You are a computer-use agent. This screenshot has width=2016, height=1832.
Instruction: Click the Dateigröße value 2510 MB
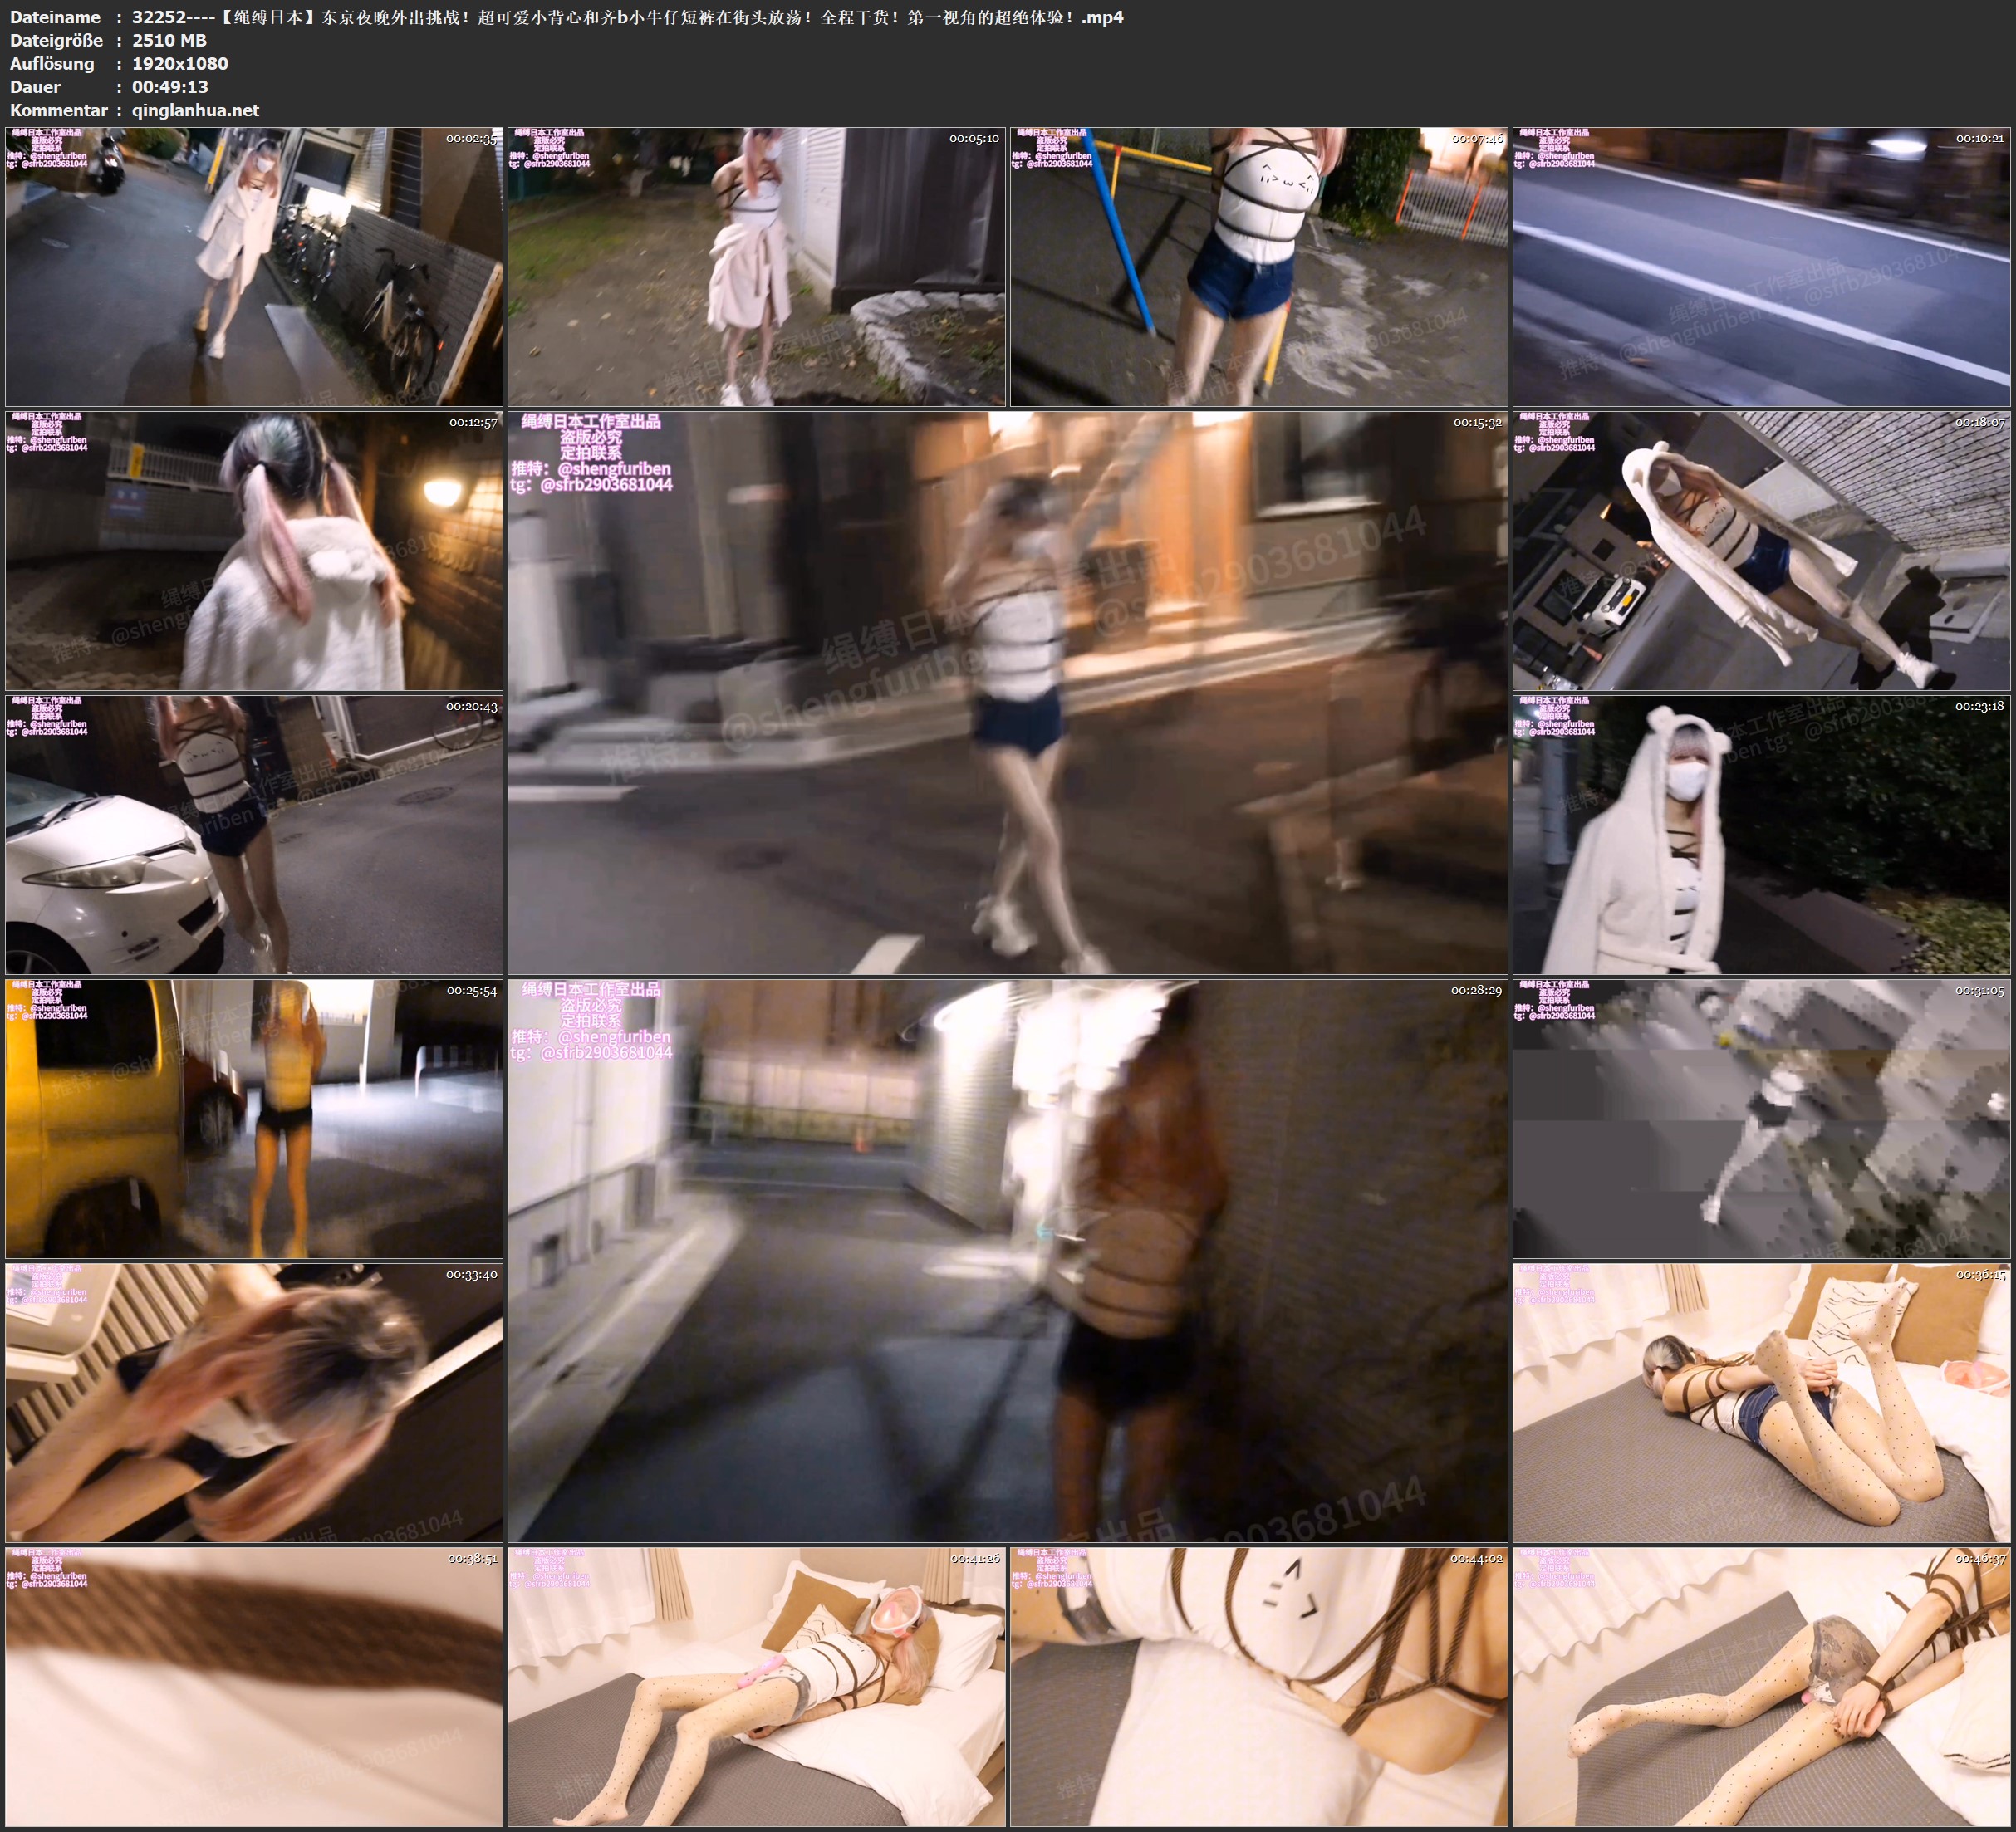[x=169, y=40]
